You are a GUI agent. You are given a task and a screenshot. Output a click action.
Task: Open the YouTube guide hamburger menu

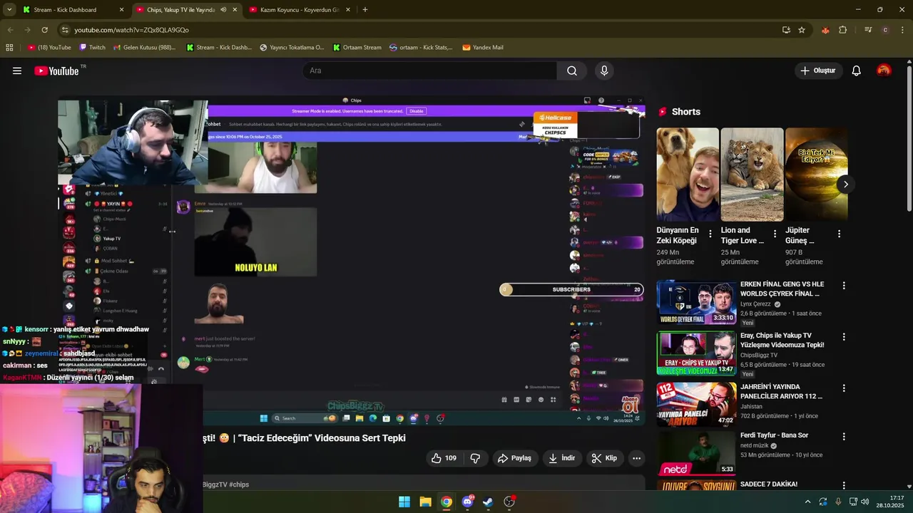coord(17,71)
